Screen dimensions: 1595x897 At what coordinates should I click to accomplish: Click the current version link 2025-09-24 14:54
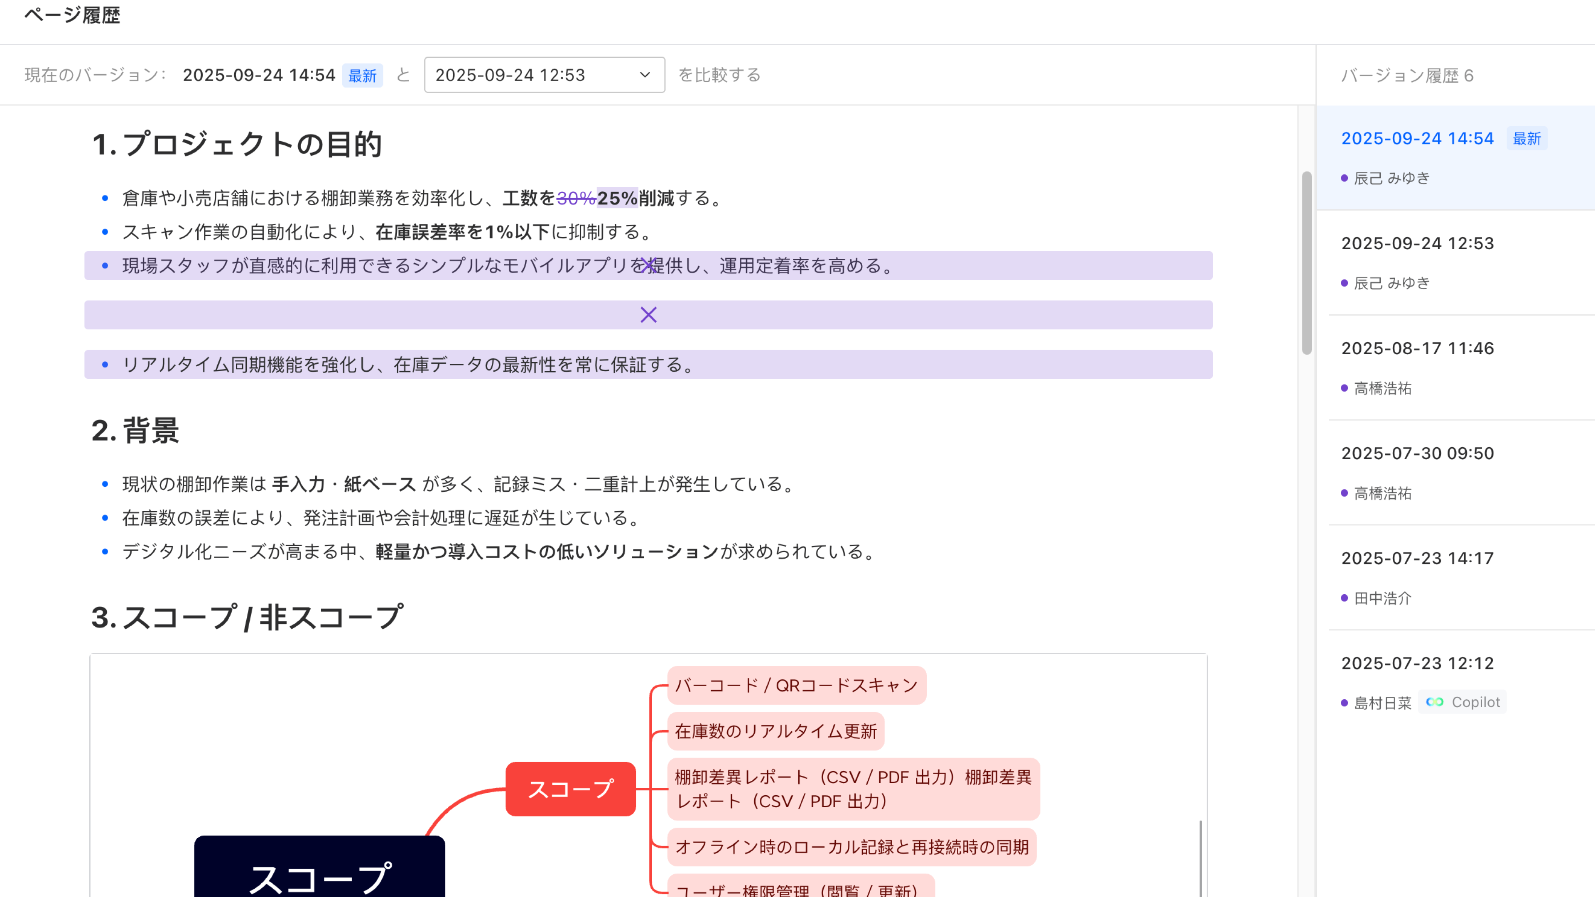point(1417,139)
